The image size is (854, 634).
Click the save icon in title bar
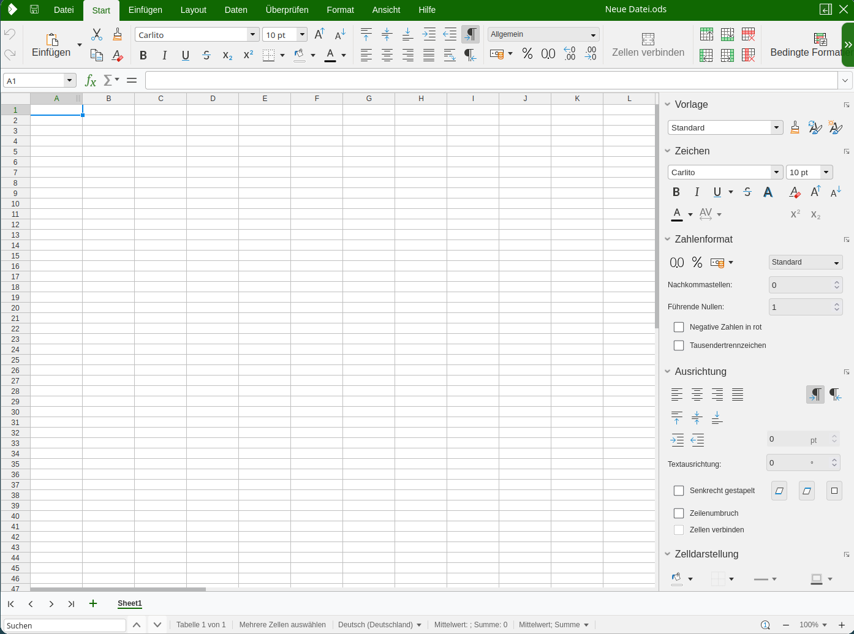point(34,10)
